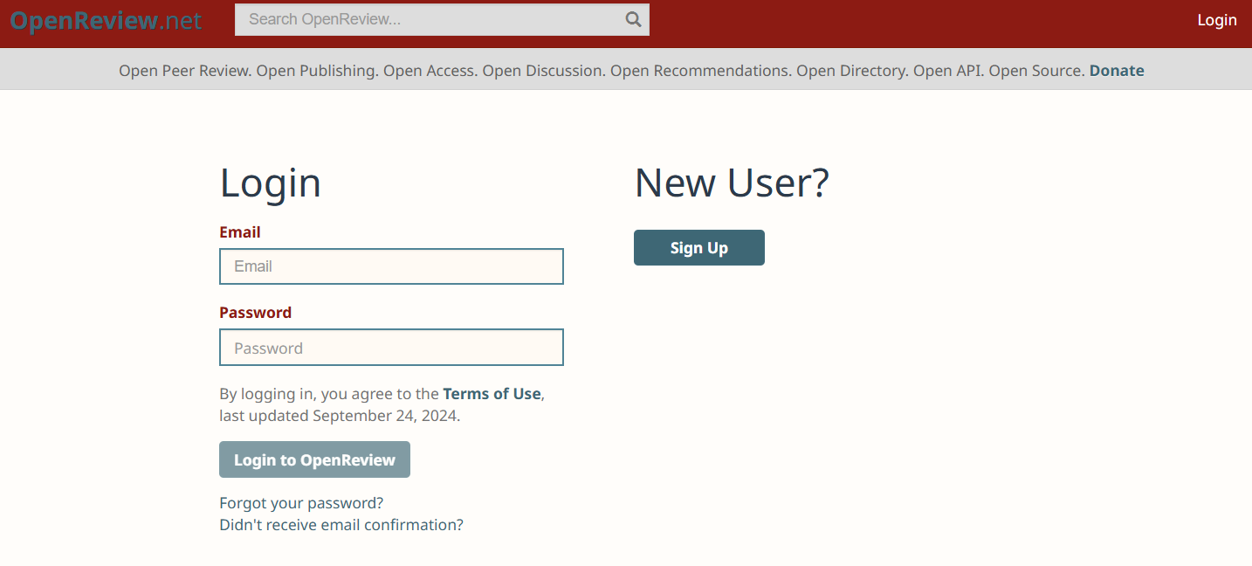This screenshot has width=1252, height=566.
Task: Click the large Login heading
Action: [x=270, y=183]
